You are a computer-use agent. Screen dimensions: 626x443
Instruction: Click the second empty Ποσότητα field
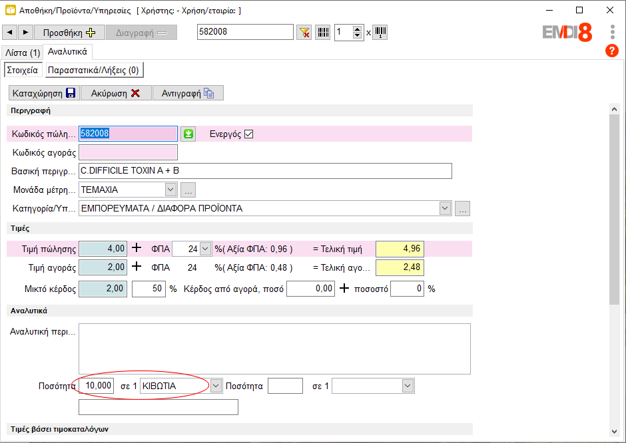click(x=285, y=386)
